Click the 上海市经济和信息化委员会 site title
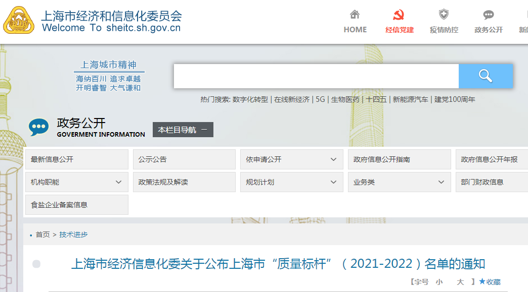 [x=111, y=16]
